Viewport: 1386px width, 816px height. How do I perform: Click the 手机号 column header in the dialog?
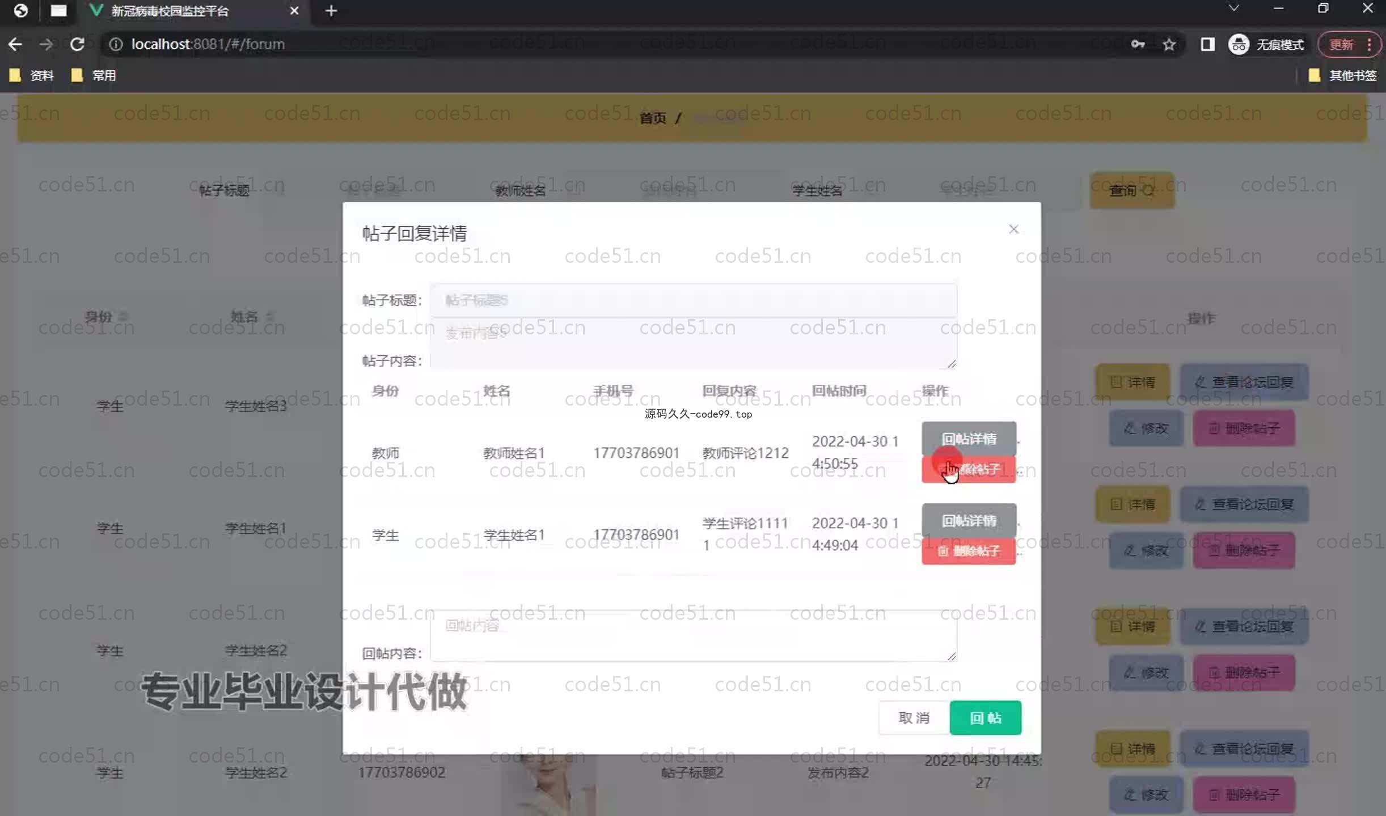613,390
